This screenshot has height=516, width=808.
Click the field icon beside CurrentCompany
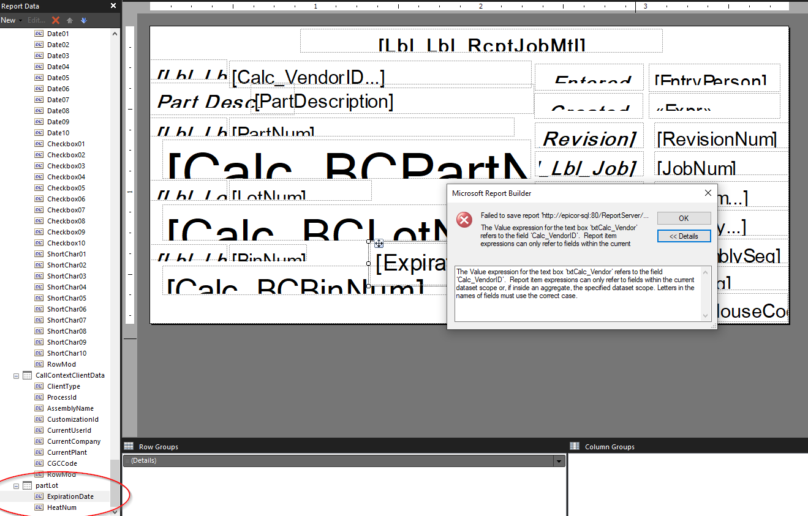point(39,441)
